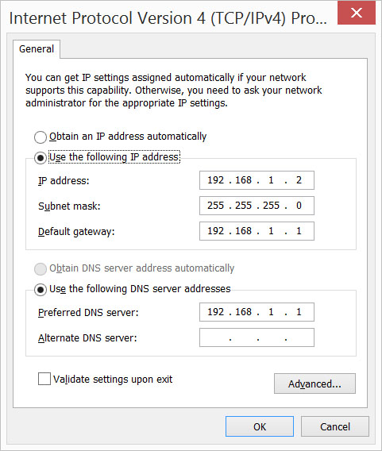This screenshot has width=382, height=451.
Task: Close the TCP/IPv4 properties window
Action: (x=357, y=13)
